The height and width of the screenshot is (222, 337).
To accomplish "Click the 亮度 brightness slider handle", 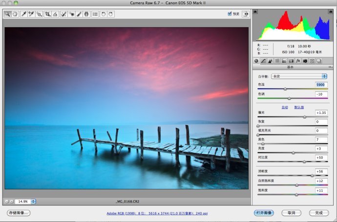I will (x=294, y=153).
